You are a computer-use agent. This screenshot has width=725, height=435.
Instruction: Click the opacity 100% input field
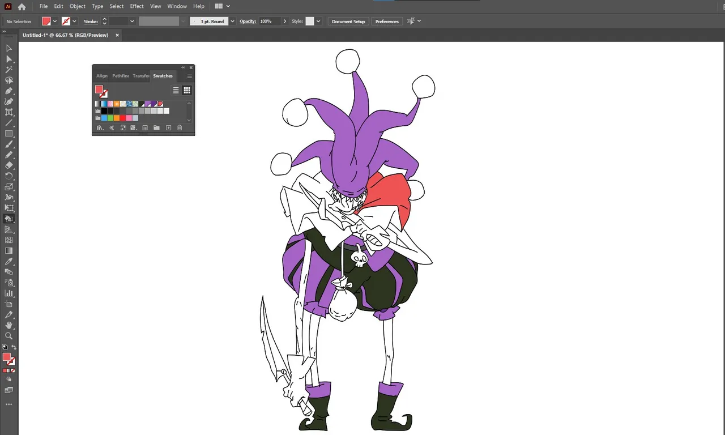coord(270,22)
